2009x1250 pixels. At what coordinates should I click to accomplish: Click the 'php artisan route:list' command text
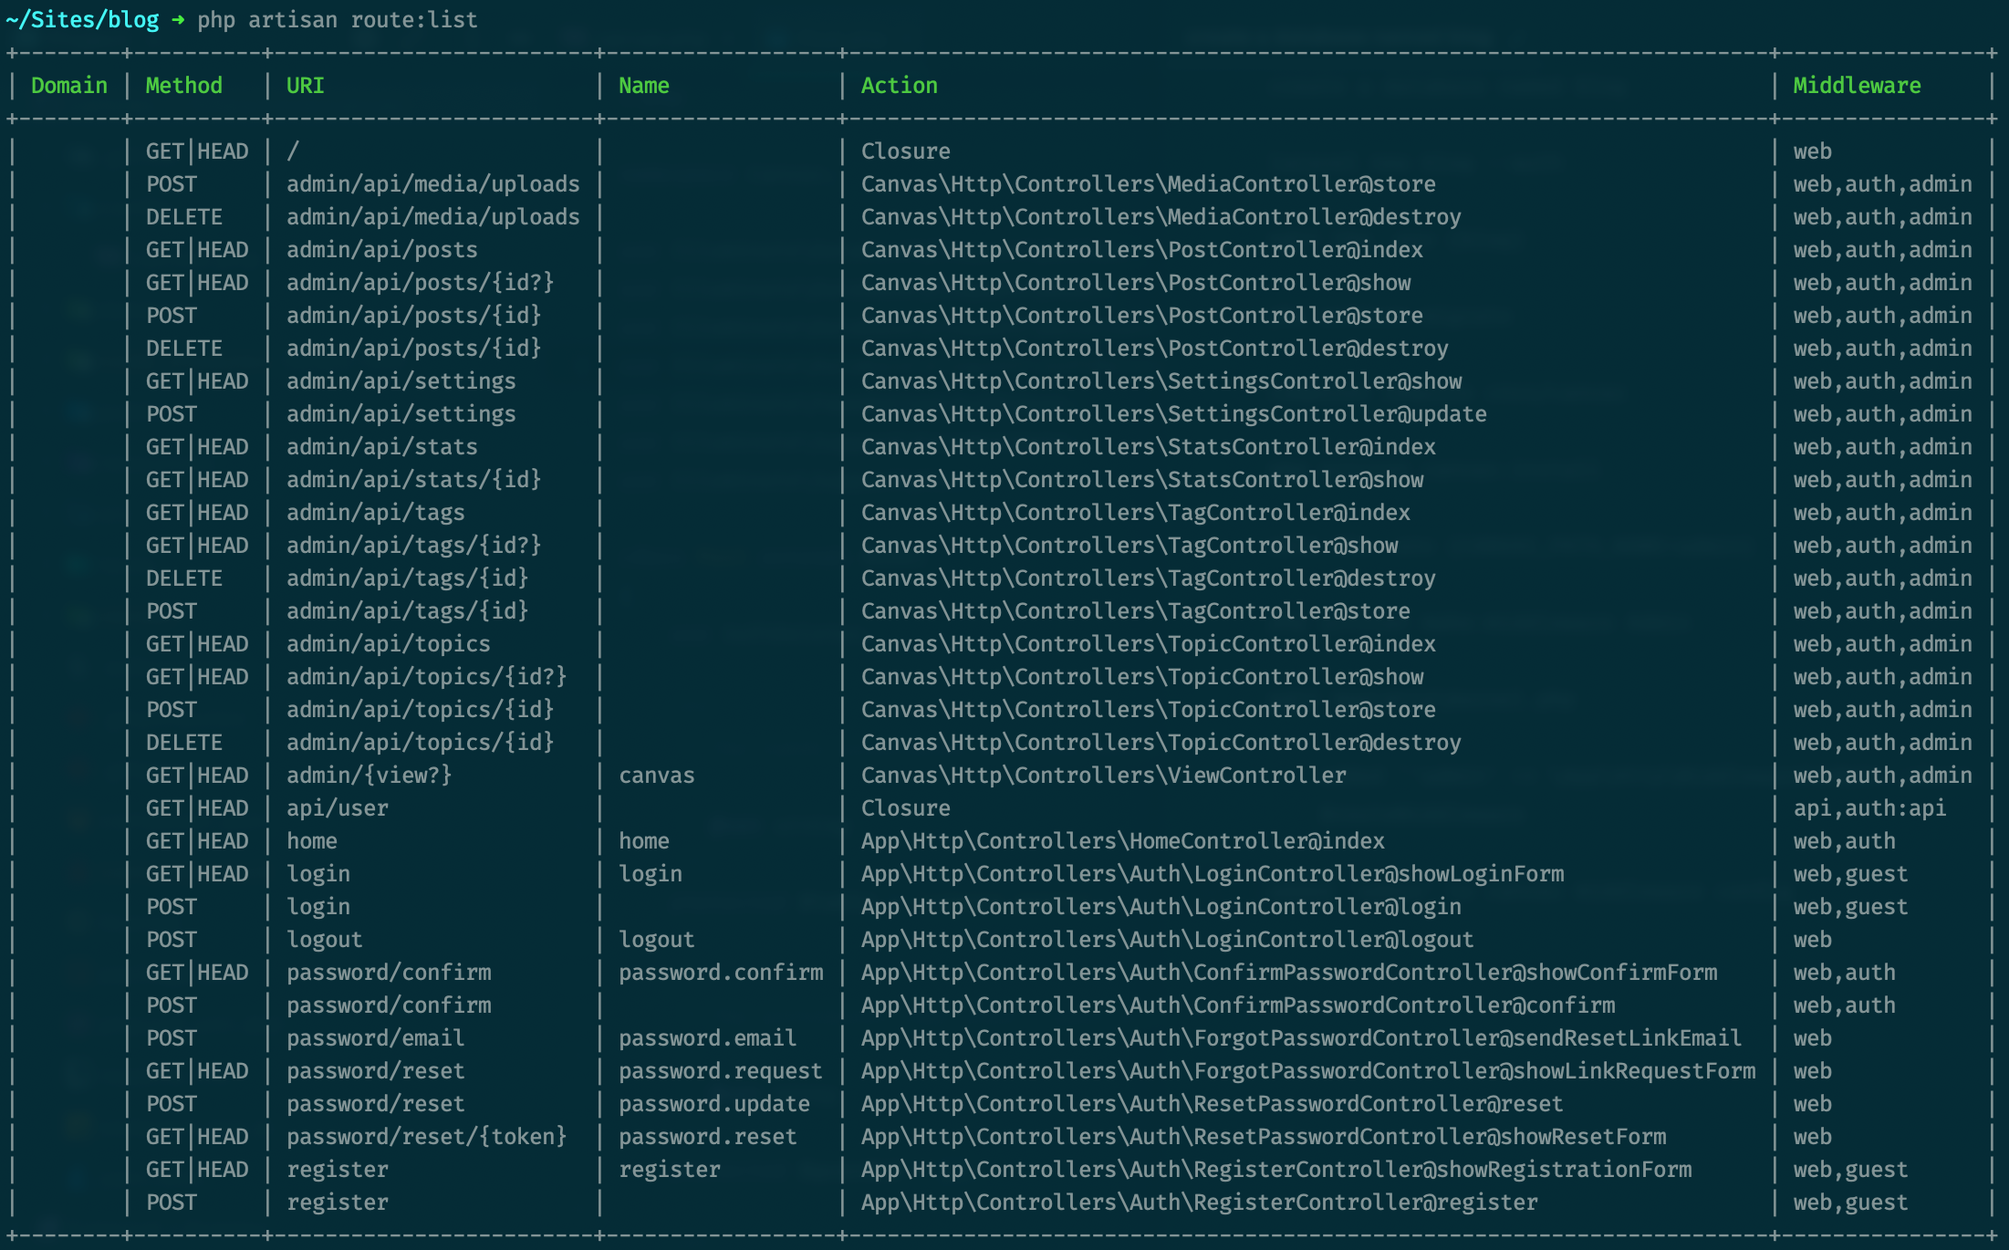coord(338,19)
